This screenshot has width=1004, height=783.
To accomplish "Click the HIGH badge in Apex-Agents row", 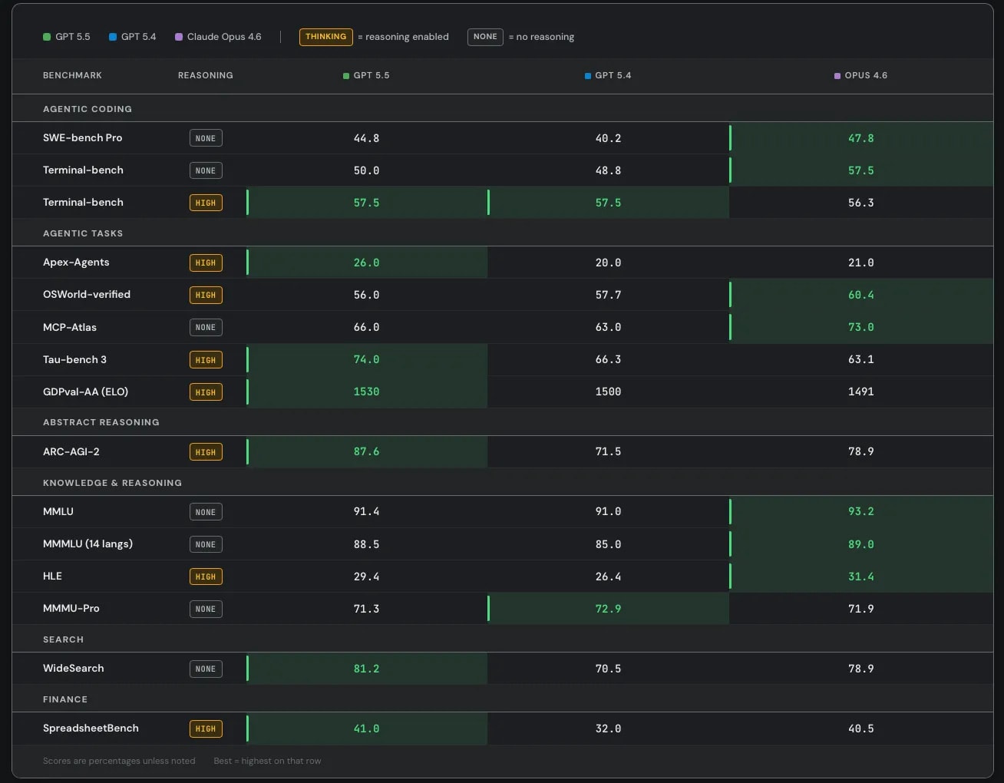I will [206, 263].
